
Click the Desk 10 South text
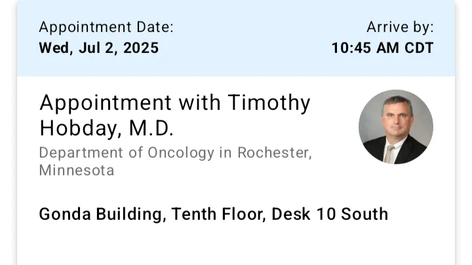click(330, 214)
